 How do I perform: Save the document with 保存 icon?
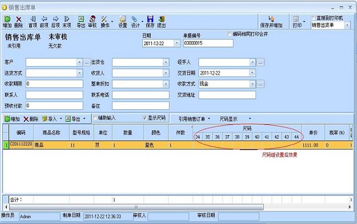150,22
